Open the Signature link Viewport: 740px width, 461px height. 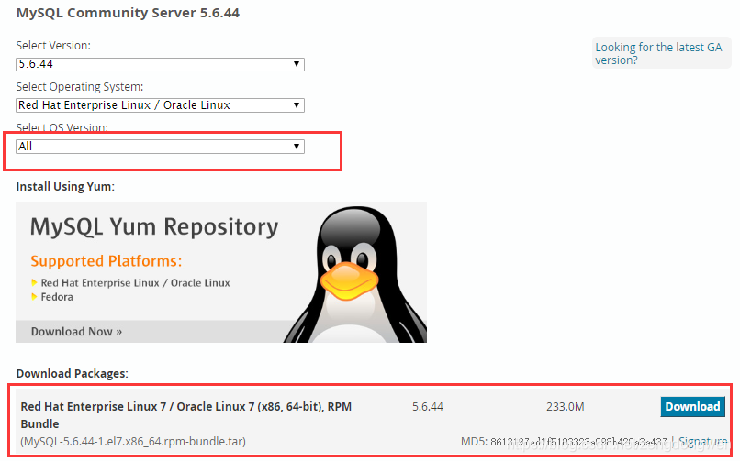coord(702,441)
